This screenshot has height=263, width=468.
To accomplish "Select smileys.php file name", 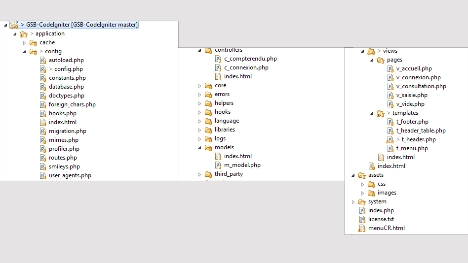I will coord(64,166).
